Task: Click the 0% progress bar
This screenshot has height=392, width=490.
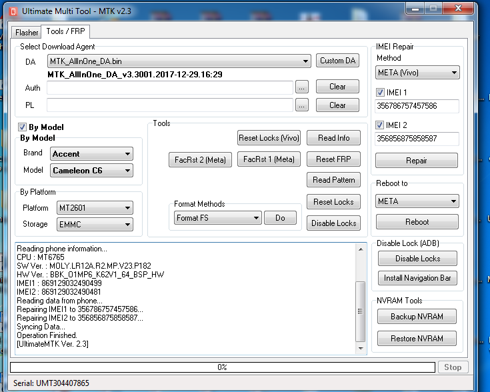Action: (x=222, y=367)
